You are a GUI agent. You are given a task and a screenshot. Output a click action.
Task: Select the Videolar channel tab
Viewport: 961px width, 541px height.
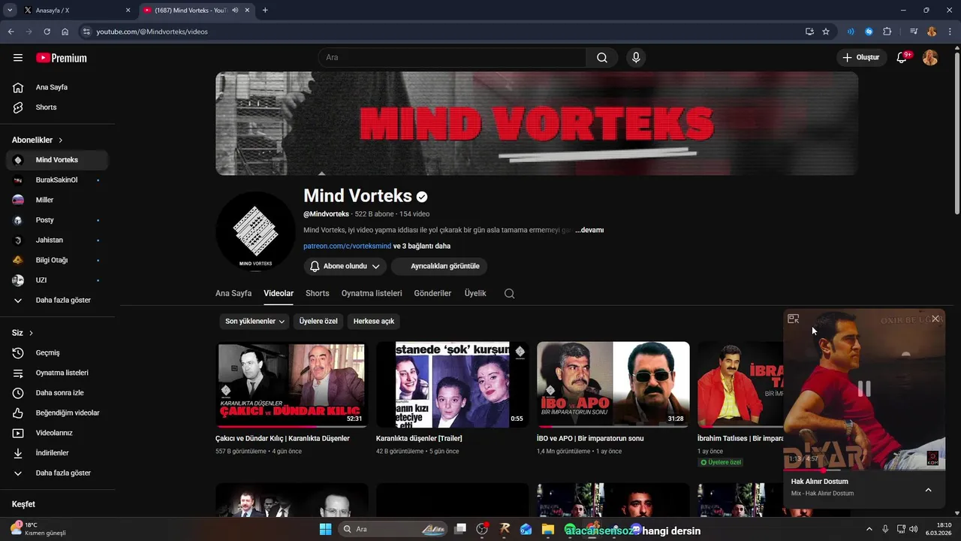tap(279, 294)
